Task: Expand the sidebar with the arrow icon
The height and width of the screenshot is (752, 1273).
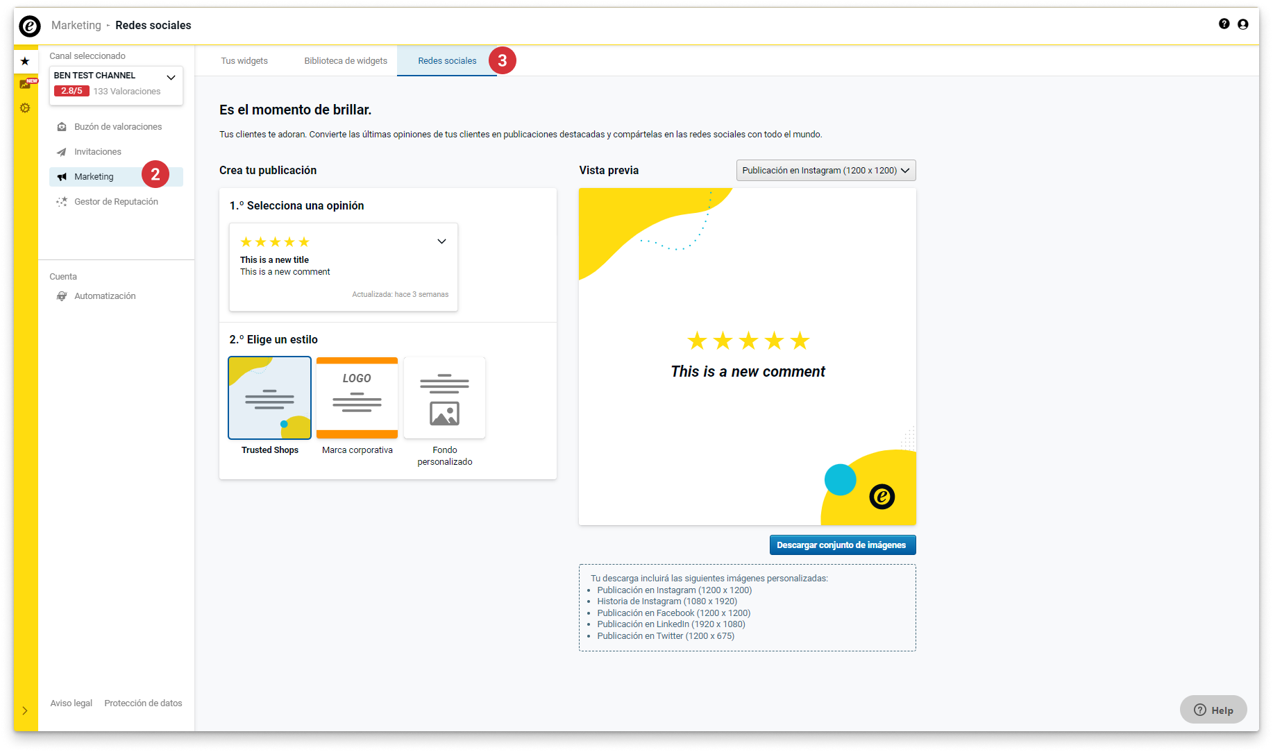Action: [25, 710]
